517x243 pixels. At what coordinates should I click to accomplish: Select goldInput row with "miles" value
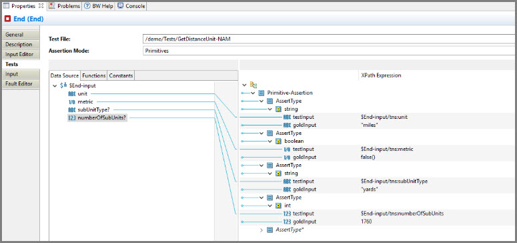304,125
